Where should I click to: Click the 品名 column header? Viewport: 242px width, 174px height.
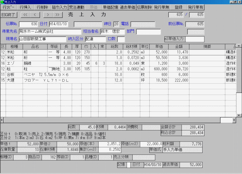coord(35,47)
